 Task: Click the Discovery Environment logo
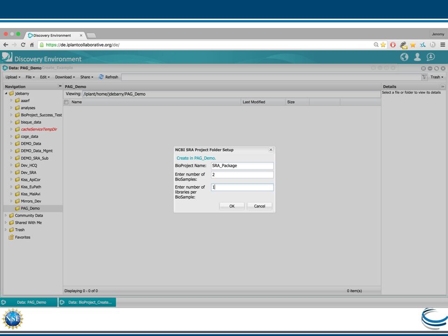[7, 57]
